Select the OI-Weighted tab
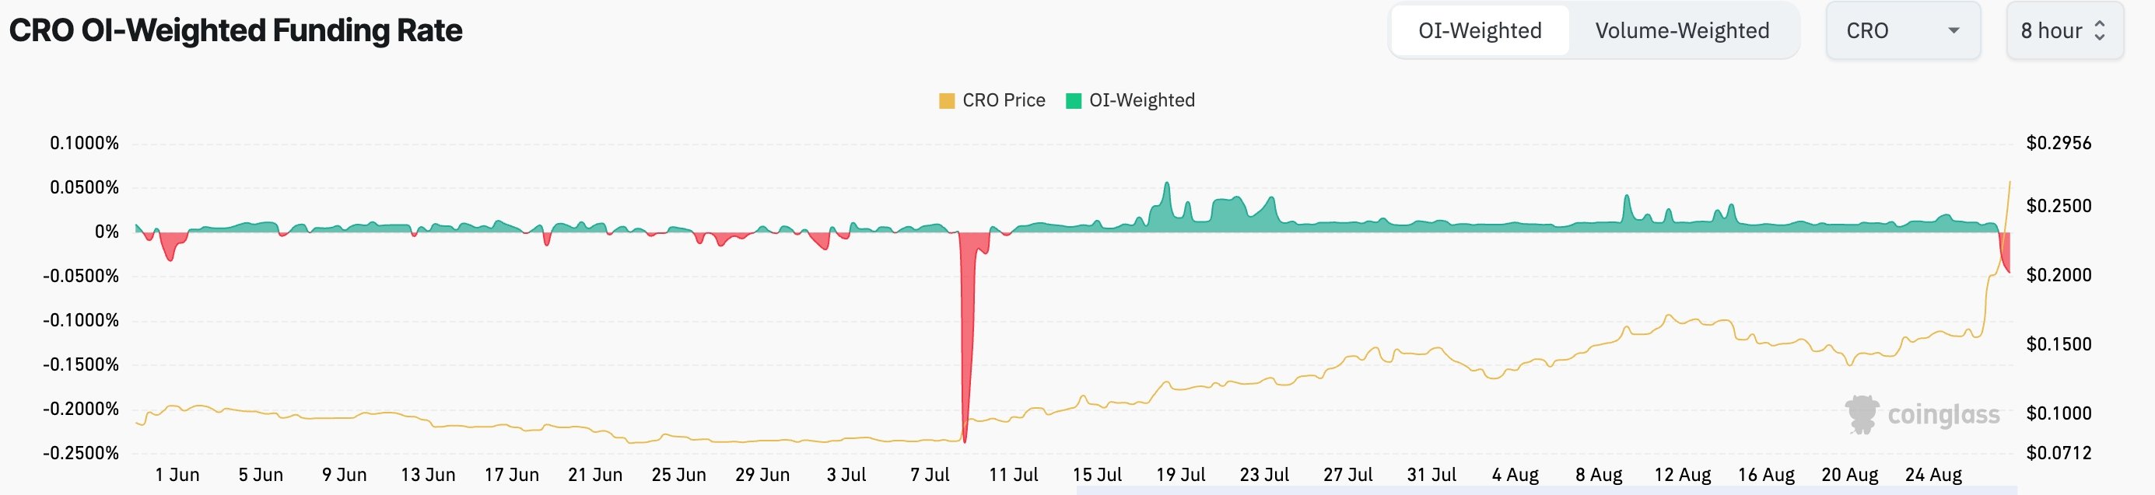 pyautogui.click(x=1479, y=30)
